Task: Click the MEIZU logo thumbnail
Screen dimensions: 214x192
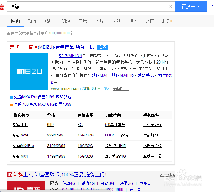Action: coord(29,71)
